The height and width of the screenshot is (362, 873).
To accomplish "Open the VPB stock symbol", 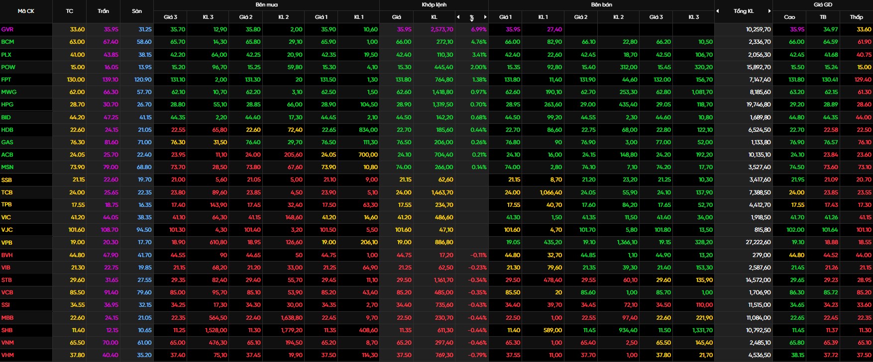I will click(x=6, y=243).
